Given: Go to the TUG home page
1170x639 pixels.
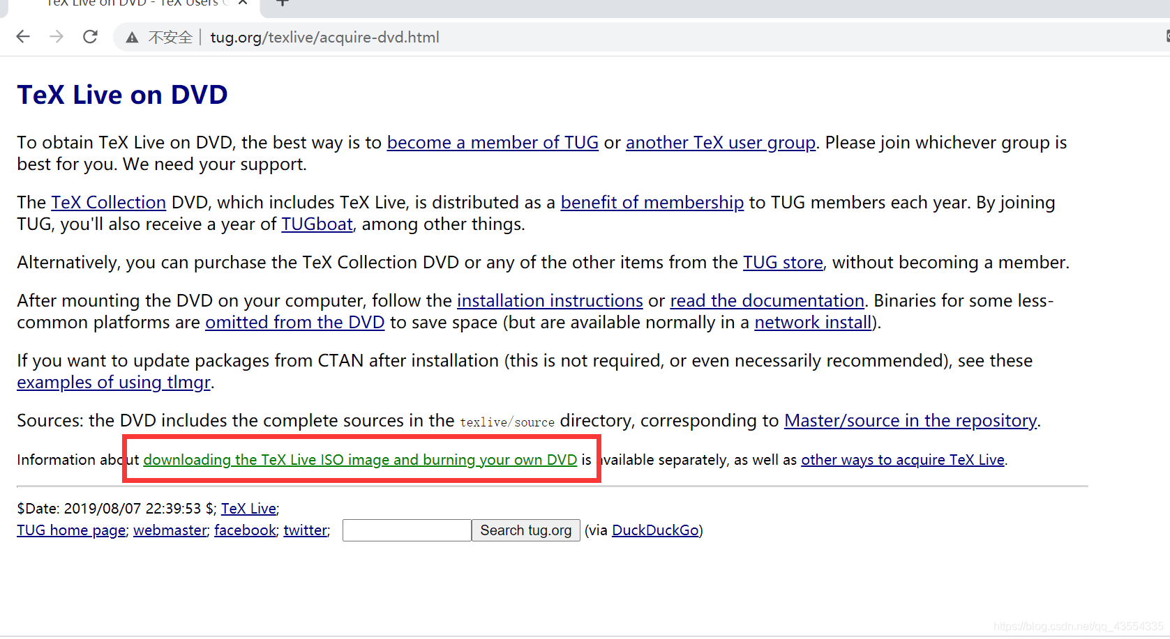Looking at the screenshot, I should (72, 530).
